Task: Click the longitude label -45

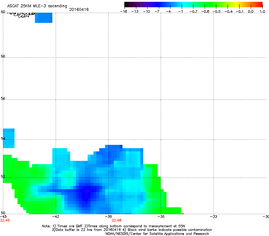Action: [3, 217]
